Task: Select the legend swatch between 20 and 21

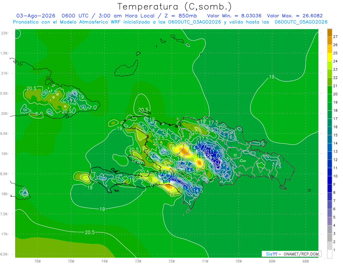Action: click(x=330, y=90)
